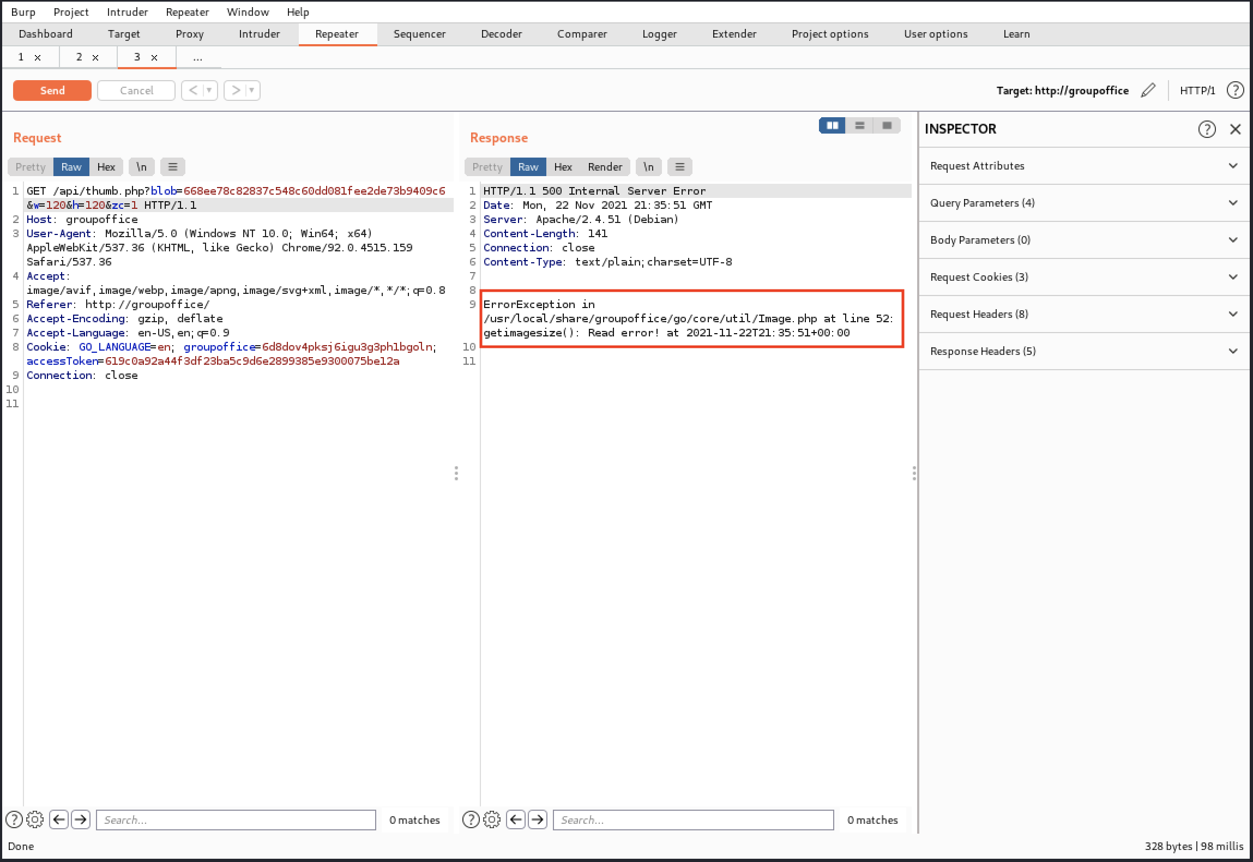This screenshot has width=1253, height=862.
Task: Close the Inspector panel
Action: [1236, 129]
